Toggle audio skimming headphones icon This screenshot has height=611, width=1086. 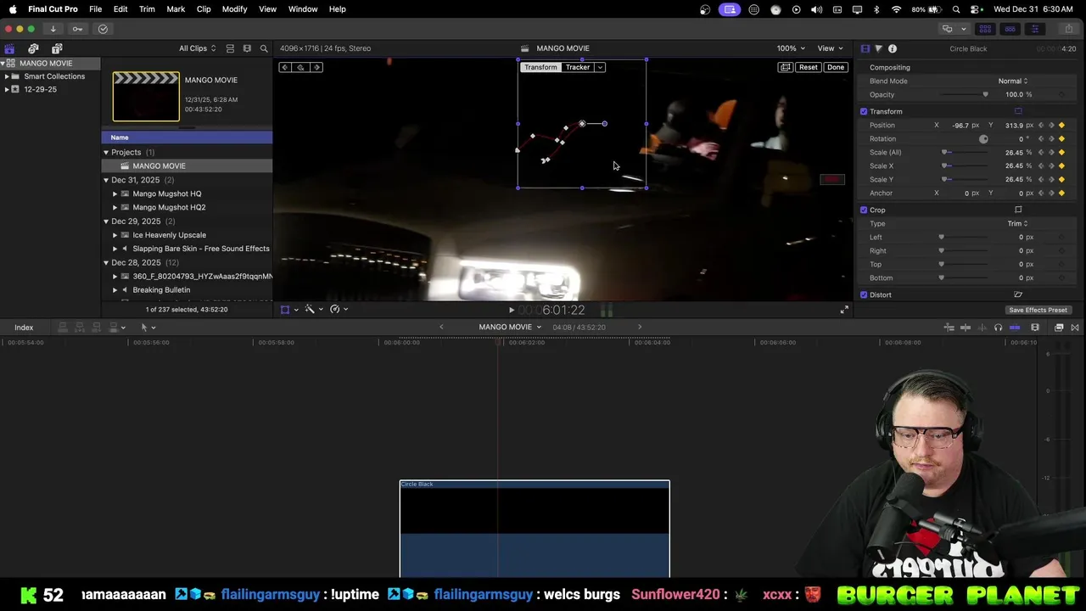pos(998,328)
